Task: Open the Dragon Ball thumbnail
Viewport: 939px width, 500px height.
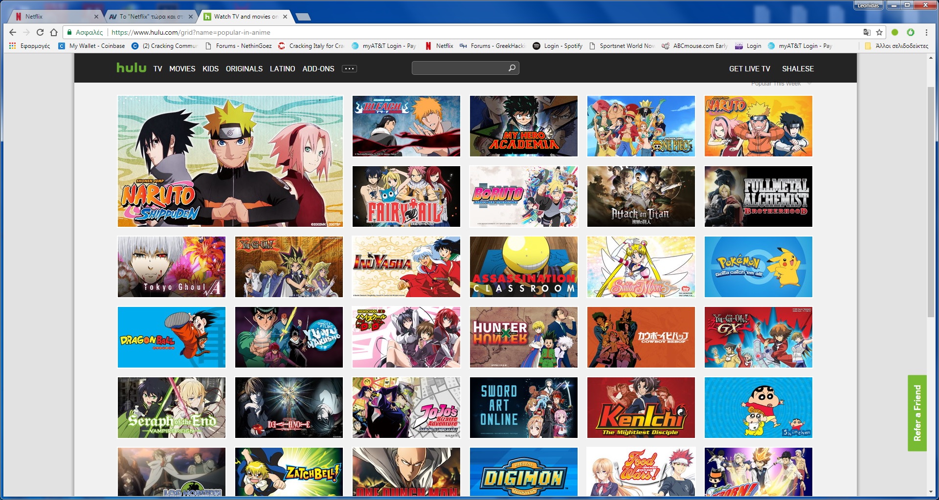Action: point(172,337)
